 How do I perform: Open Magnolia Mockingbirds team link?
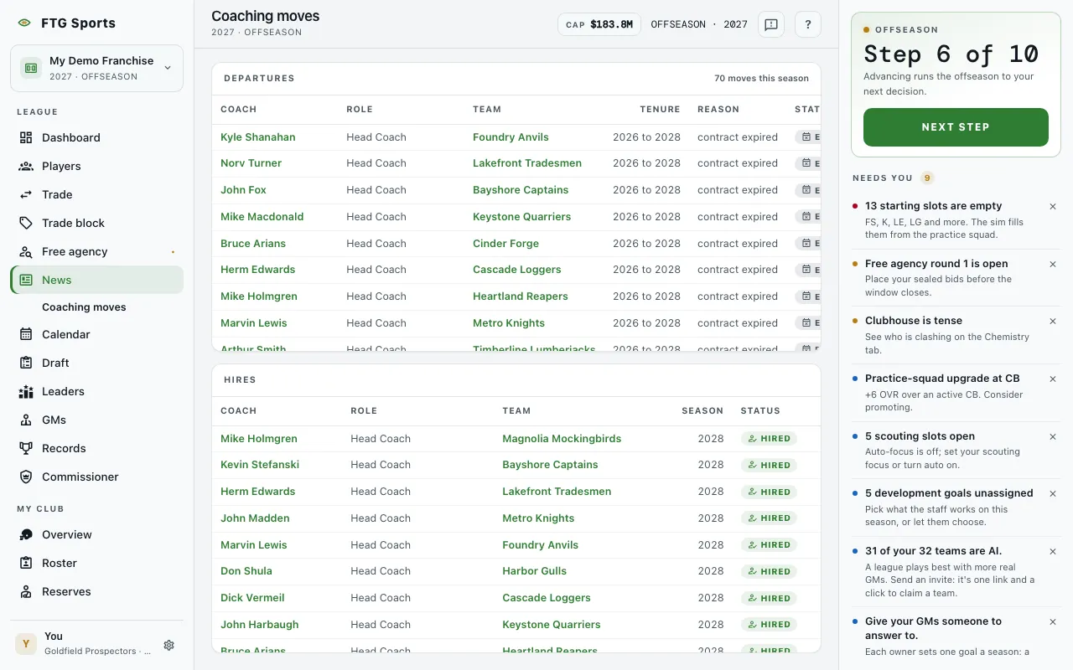562,439
